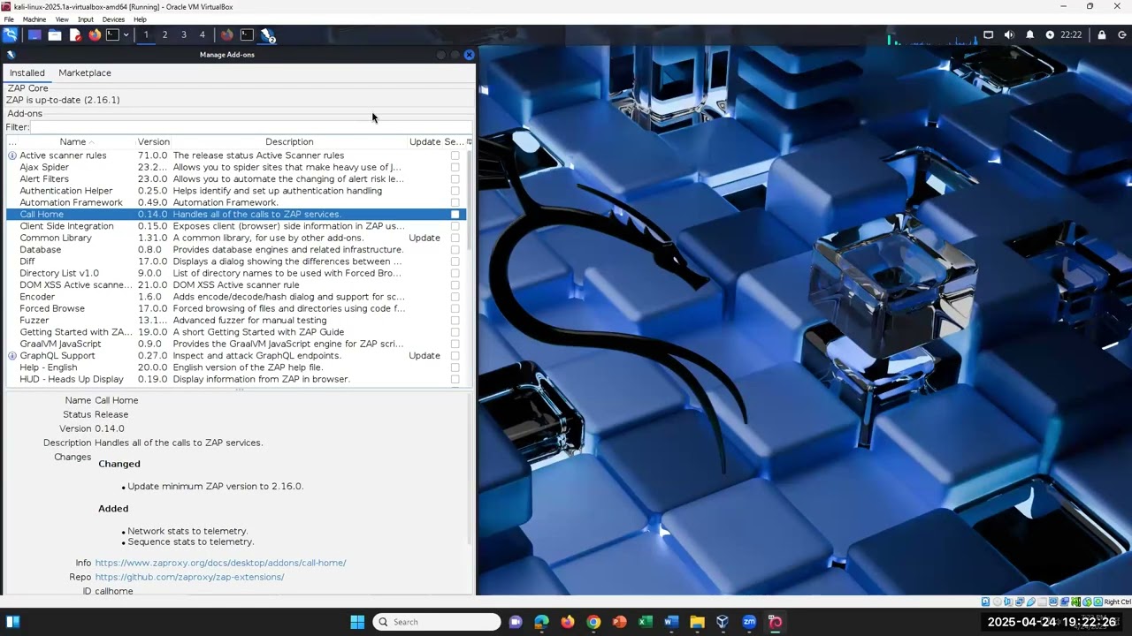
Task: Open Excel from the Windows taskbar
Action: pyautogui.click(x=645, y=622)
